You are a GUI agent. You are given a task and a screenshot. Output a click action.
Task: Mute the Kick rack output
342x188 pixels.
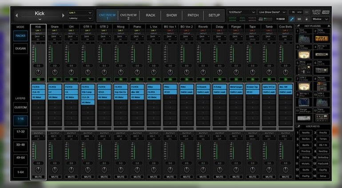(x=38, y=177)
